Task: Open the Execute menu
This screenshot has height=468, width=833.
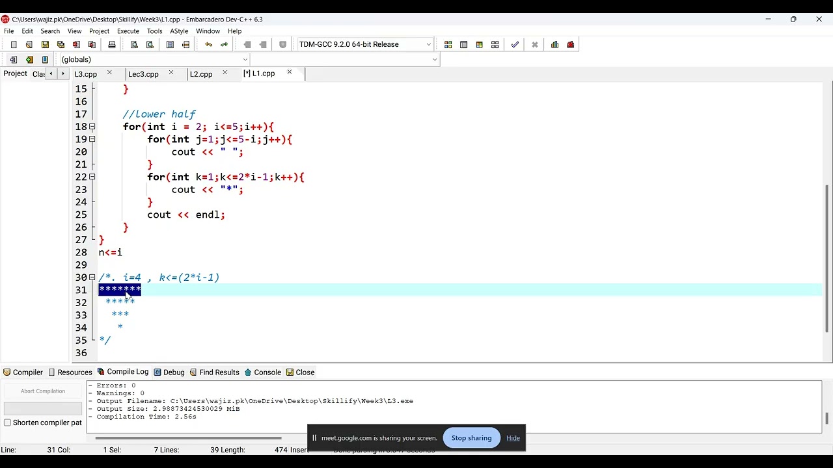Action: click(128, 31)
